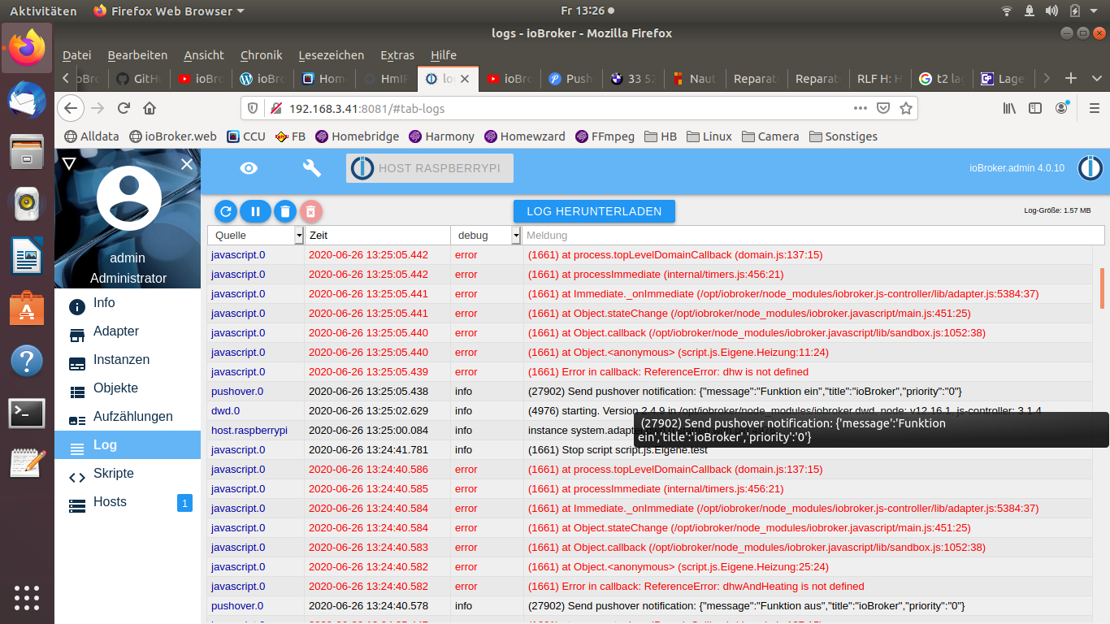
Task: Open a new browser tab
Action: click(1071, 79)
